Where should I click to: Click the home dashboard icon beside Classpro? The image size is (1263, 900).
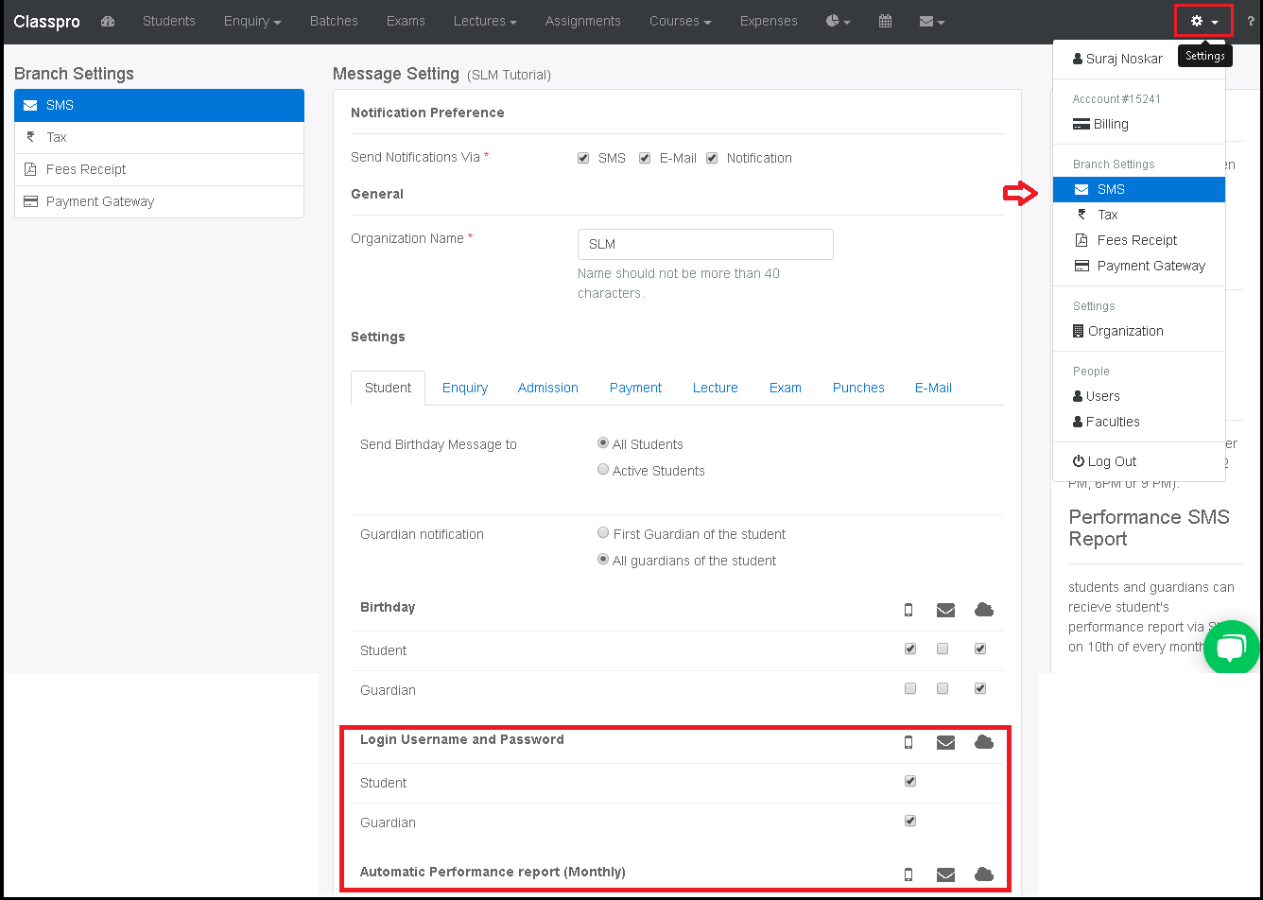click(108, 21)
